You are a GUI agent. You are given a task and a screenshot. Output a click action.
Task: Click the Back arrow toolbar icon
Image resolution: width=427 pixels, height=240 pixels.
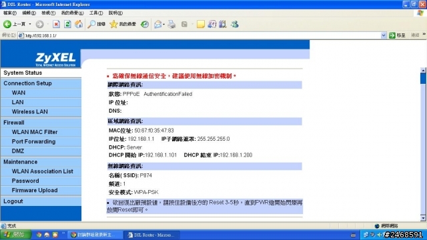(7, 24)
